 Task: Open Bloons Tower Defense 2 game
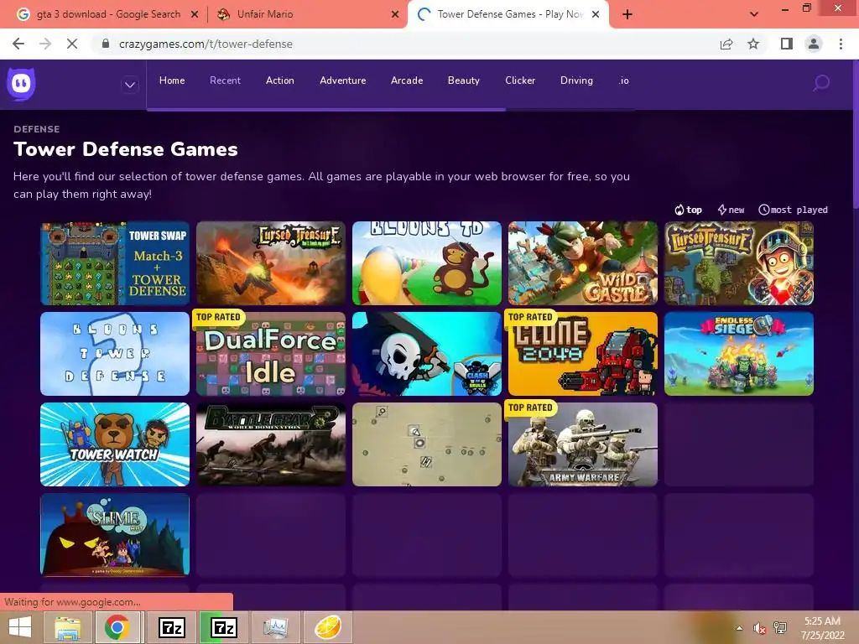(115, 354)
